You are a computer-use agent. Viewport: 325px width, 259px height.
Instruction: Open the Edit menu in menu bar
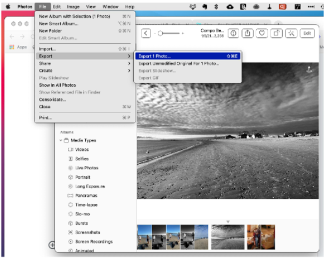coord(57,7)
